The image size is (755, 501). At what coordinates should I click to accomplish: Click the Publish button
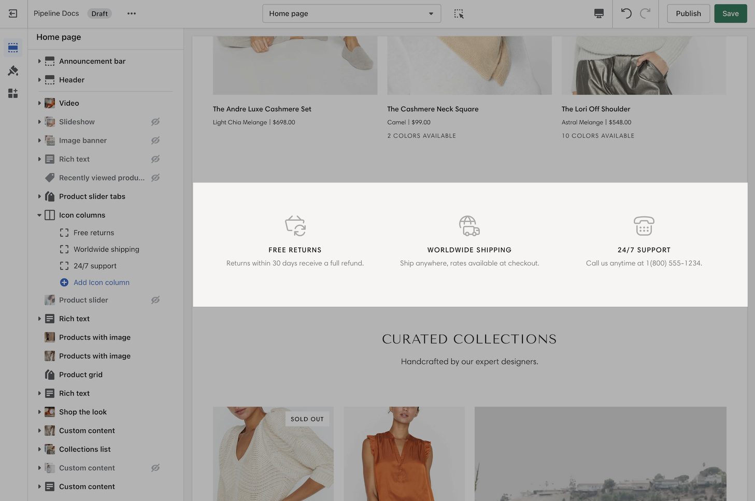click(688, 13)
